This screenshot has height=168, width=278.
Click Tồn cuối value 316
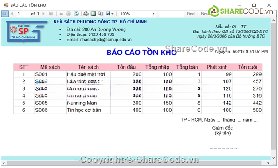coord(247,96)
